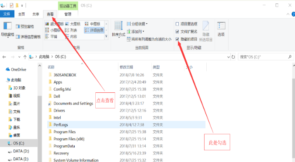Open quick access toolbar customize dropdown
Screen dimensions: 295x162
coord(22,6)
